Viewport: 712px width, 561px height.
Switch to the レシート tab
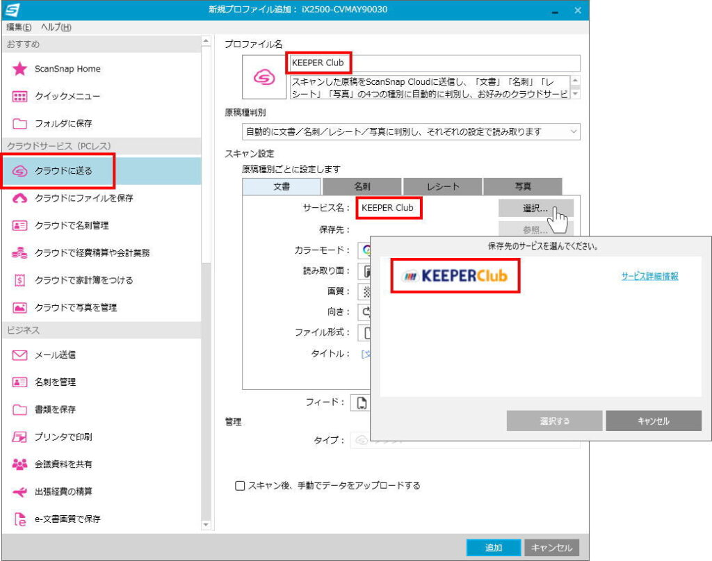442,186
